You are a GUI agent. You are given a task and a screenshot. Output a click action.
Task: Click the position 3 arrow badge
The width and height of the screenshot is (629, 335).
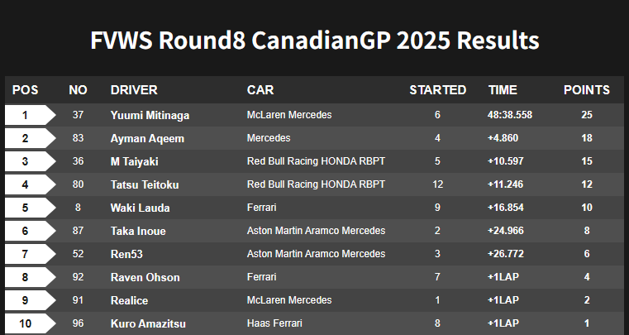pos(30,161)
